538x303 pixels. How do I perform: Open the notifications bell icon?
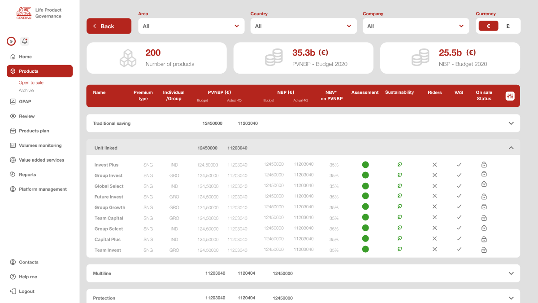[x=25, y=41]
